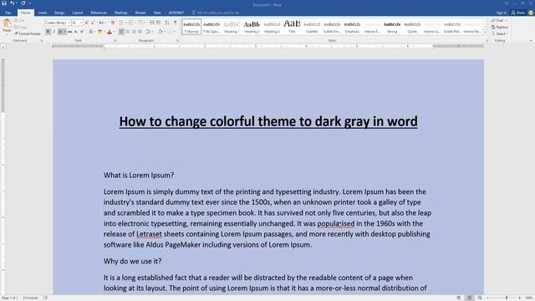Click the Redo/Repeat icon in title bar
The width and height of the screenshot is (535, 301).
click(23, 3)
